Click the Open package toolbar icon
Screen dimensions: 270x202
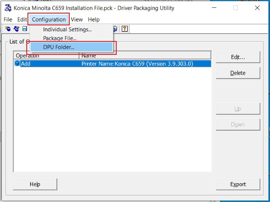tap(17, 29)
